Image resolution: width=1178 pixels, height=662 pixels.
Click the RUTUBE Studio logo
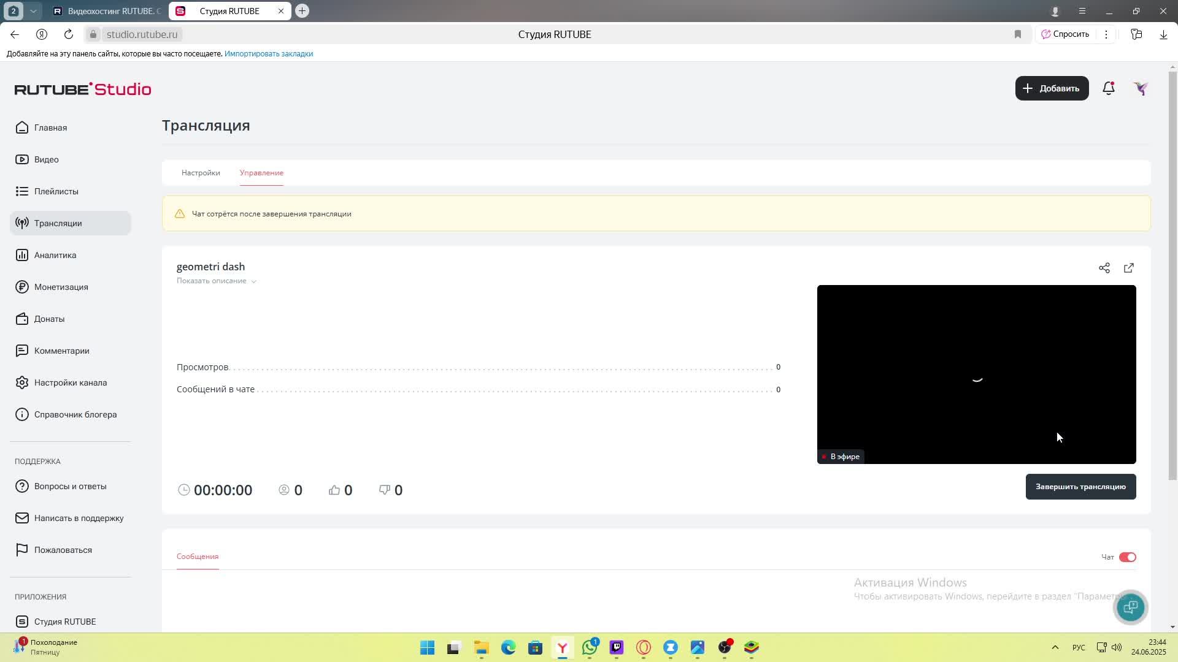(83, 89)
